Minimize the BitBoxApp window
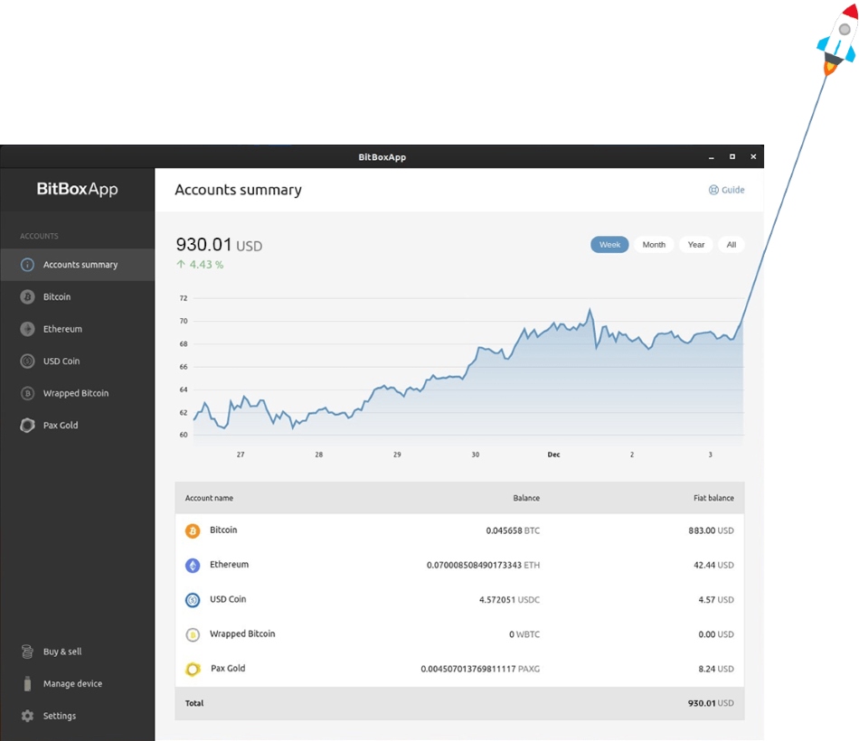 click(711, 157)
